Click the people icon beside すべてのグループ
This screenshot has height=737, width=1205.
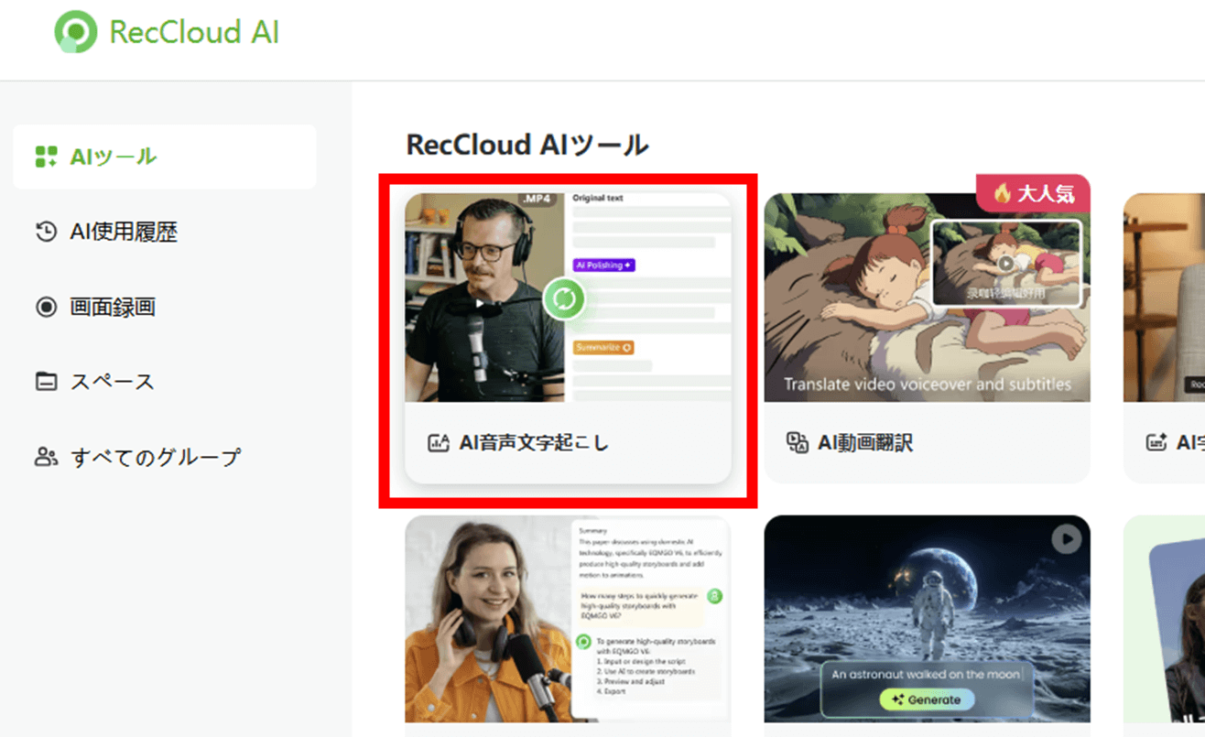46,457
